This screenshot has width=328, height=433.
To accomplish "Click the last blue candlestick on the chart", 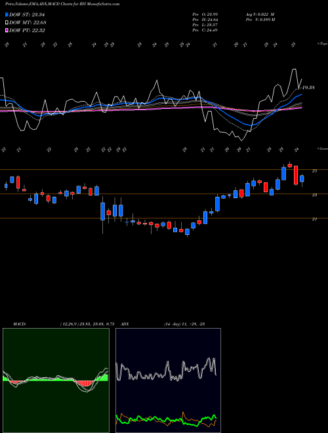I will 302,178.
